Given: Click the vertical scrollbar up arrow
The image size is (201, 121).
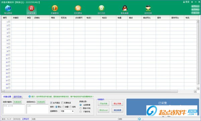Looking at the screenshot, I should click(198, 21).
